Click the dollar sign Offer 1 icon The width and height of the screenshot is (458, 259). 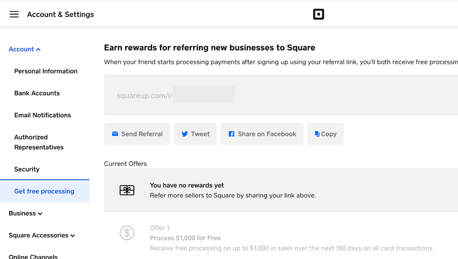click(127, 233)
